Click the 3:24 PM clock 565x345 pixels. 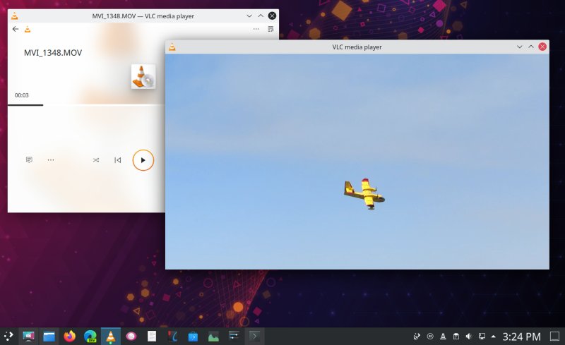tap(521, 337)
